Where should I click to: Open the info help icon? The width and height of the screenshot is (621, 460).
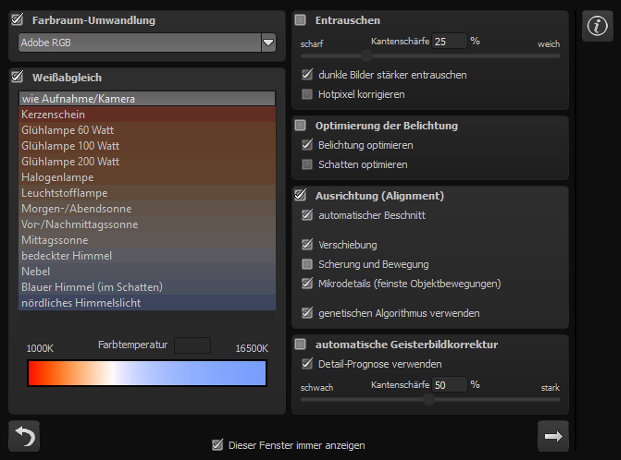[597, 26]
